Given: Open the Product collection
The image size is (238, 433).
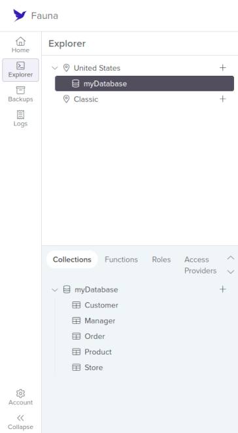Looking at the screenshot, I should pyautogui.click(x=98, y=352).
